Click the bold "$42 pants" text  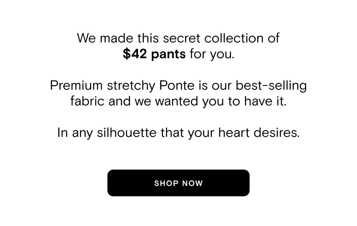[154, 55]
